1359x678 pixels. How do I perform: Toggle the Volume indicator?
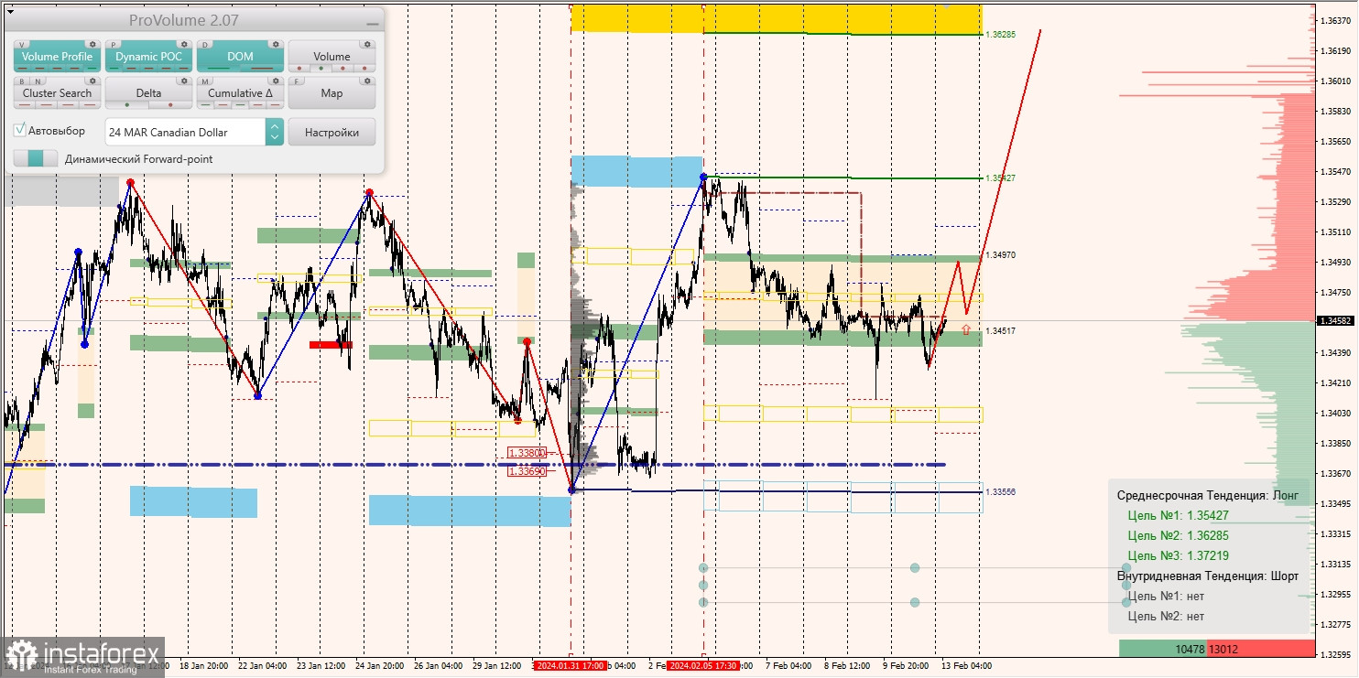point(332,57)
